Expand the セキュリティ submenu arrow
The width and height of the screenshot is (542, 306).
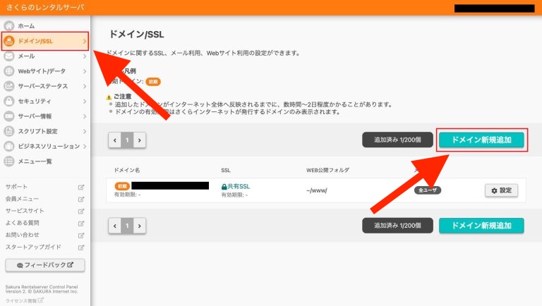84,102
